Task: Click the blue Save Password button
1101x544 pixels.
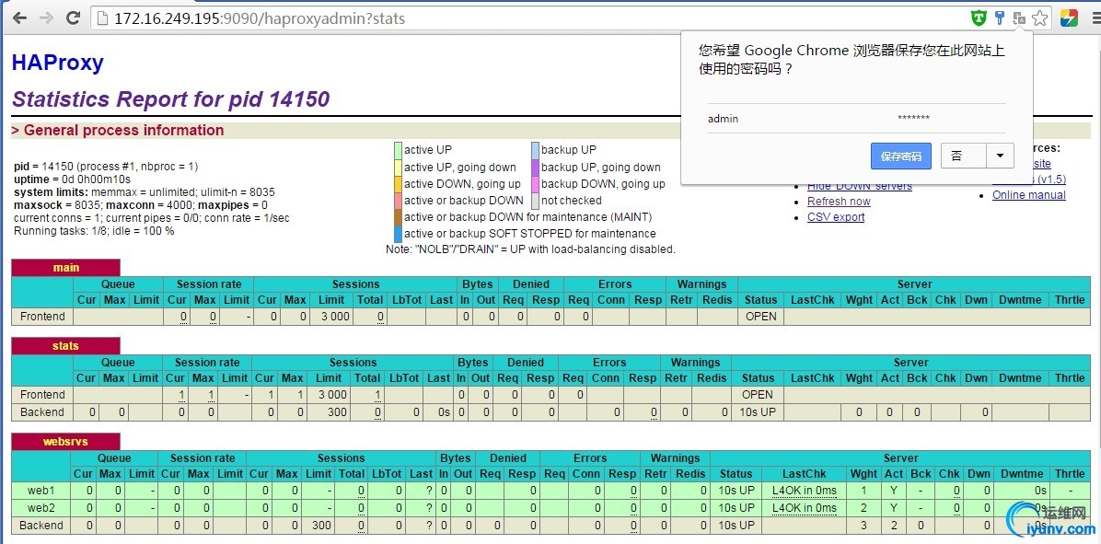Action: click(x=901, y=156)
